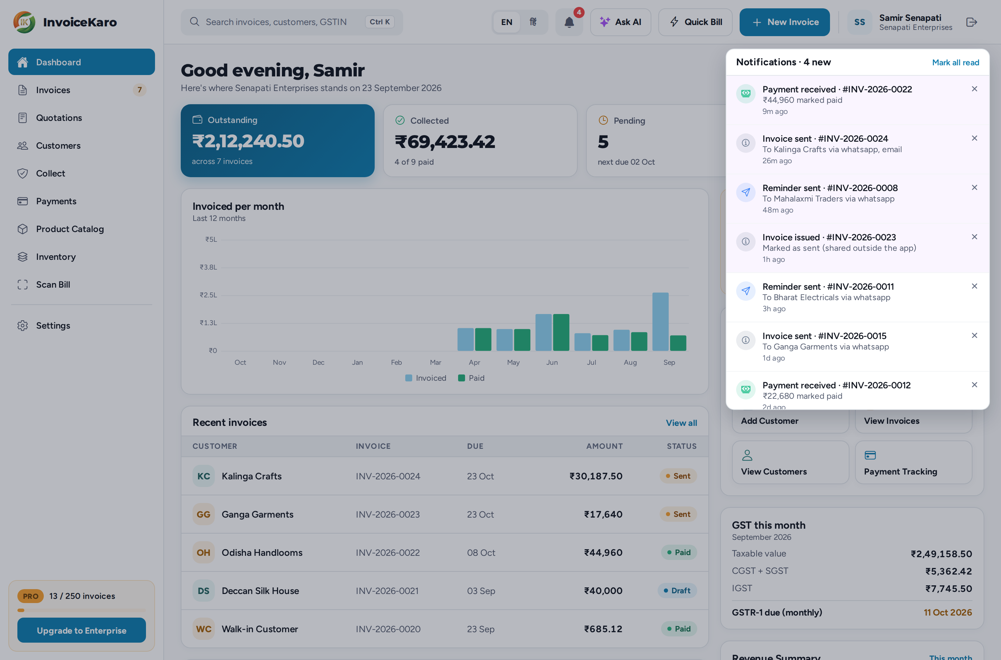The image size is (1001, 660).
Task: Open Settings
Action: 82,325
